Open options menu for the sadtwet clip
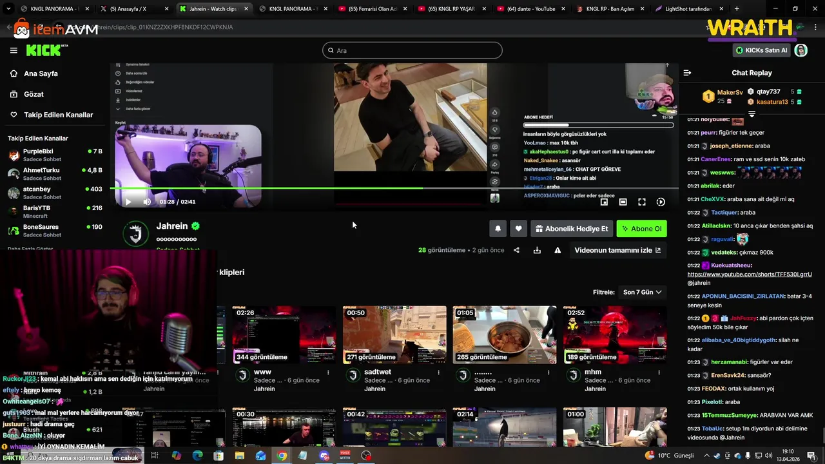Screen dimensions: 825x464 (x=439, y=372)
